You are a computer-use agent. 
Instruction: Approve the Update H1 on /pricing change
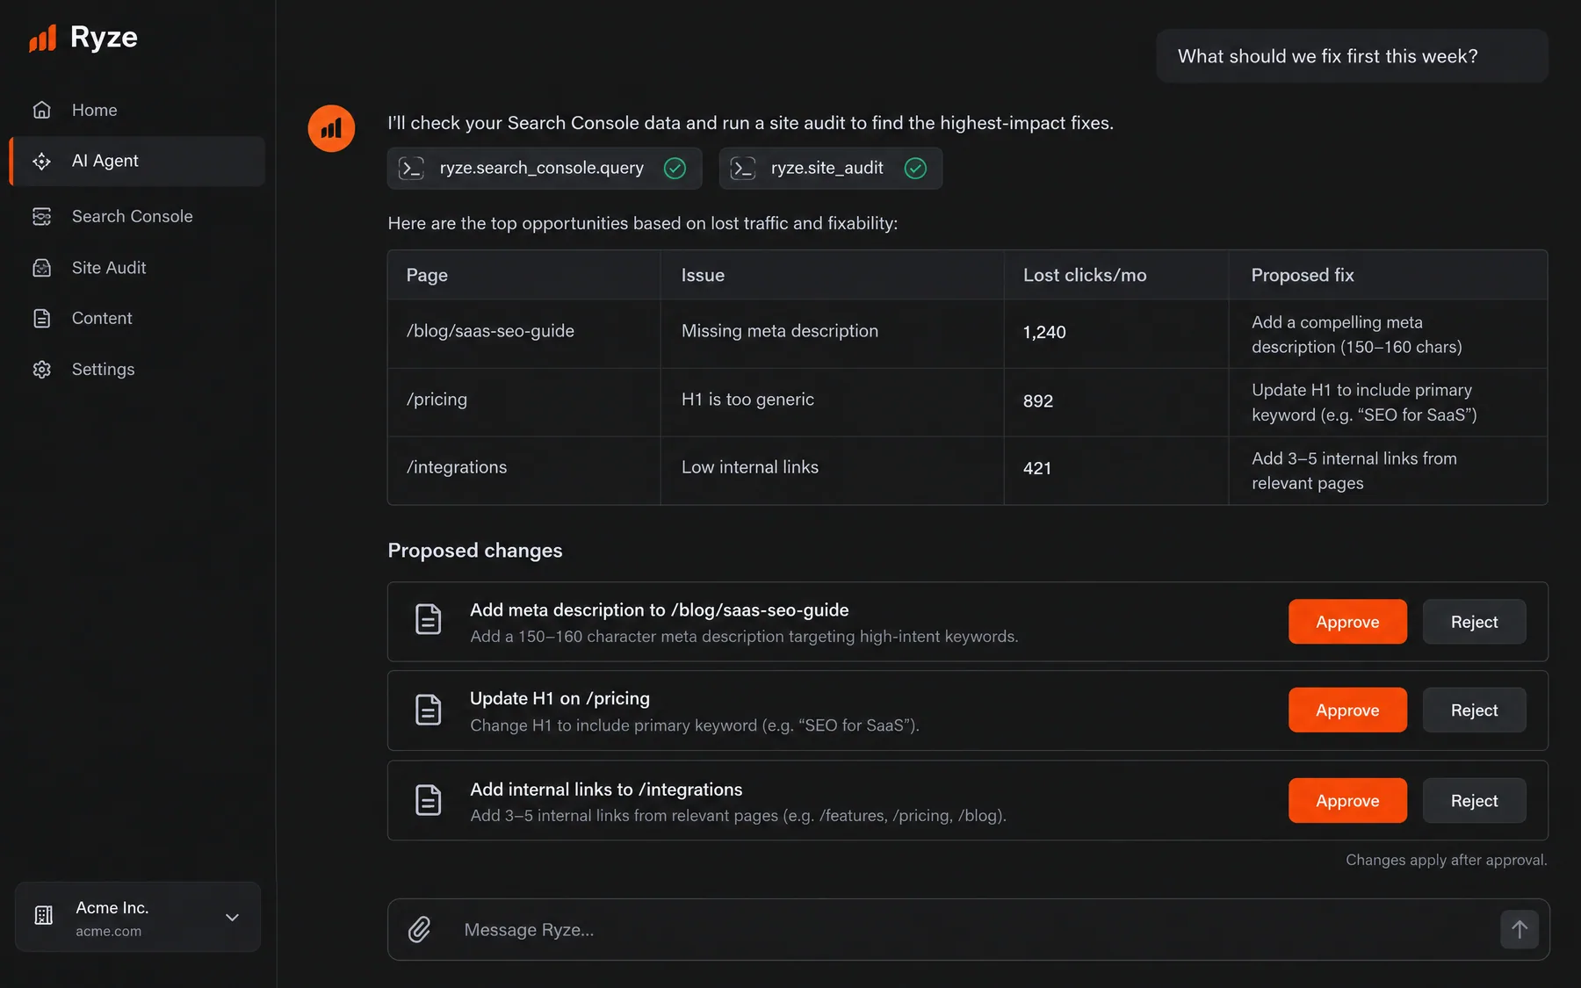click(1347, 710)
